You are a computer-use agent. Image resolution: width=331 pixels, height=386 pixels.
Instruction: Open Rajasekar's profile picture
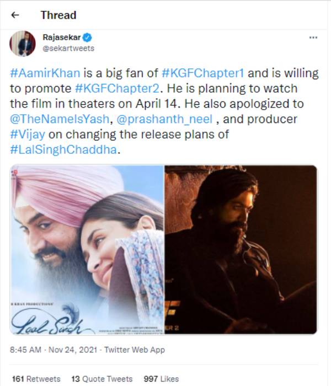click(x=23, y=44)
